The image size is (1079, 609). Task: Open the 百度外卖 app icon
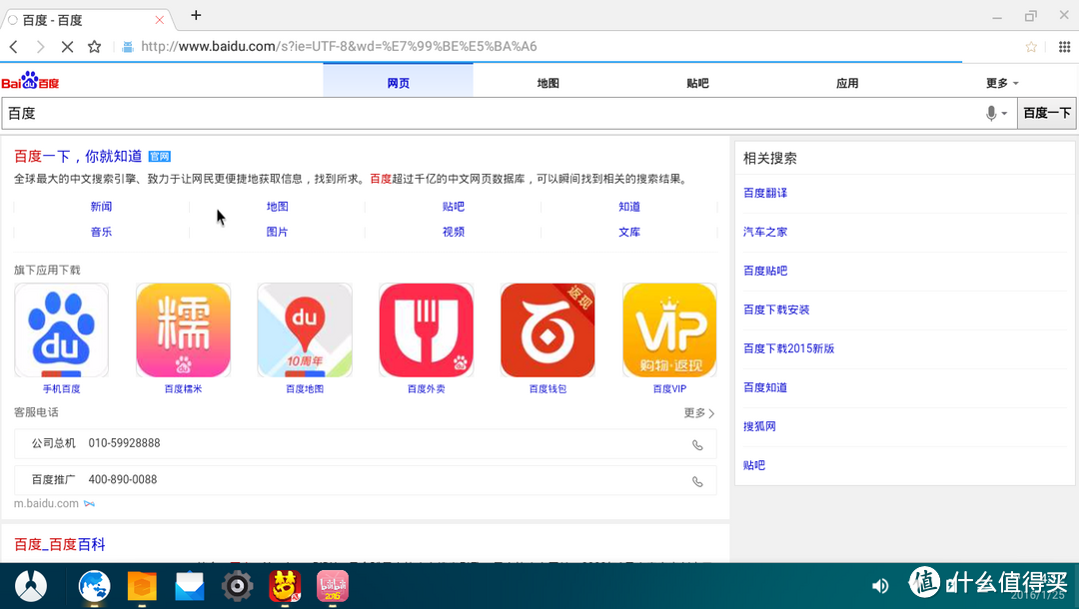[426, 330]
